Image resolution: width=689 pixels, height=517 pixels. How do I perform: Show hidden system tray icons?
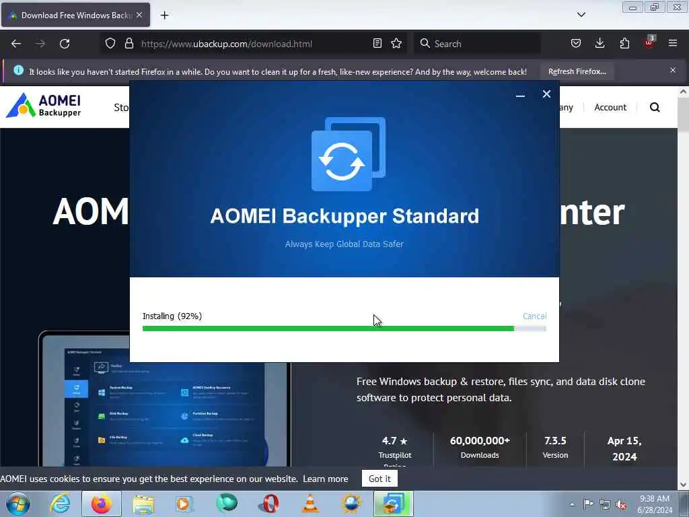[572, 504]
